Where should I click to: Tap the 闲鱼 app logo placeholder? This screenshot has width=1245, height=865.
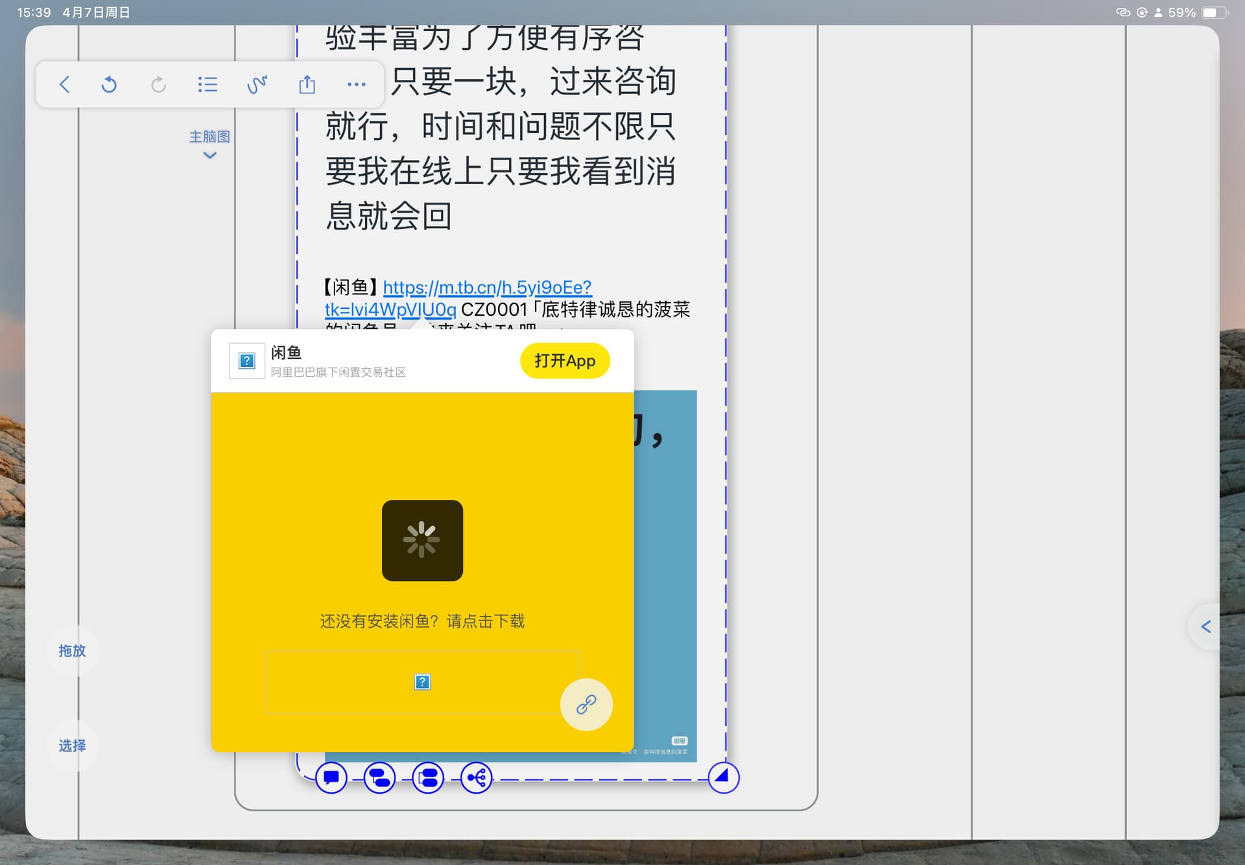[246, 361]
